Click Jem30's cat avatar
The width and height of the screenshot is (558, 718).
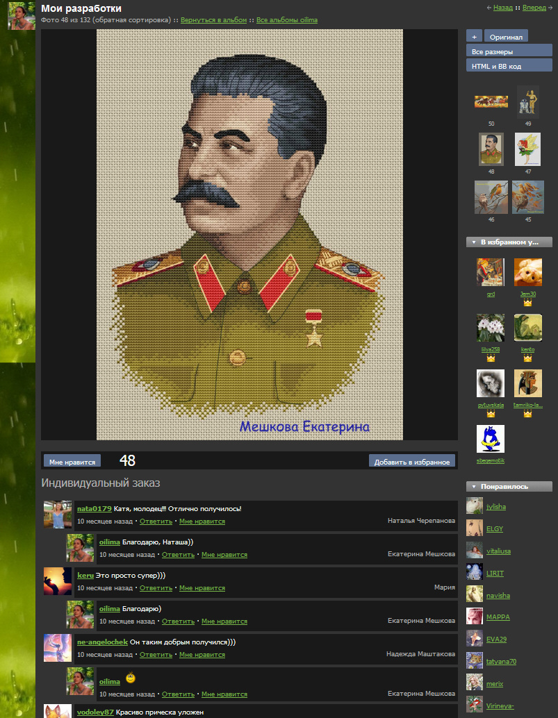tap(527, 272)
